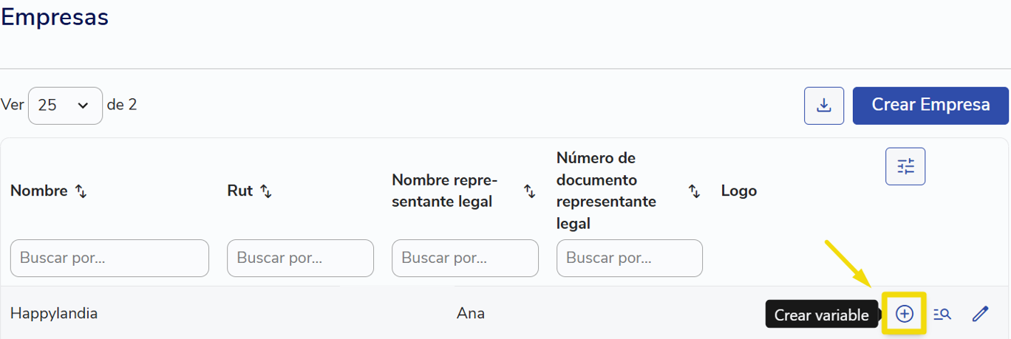Sort by Nombre representante legal arrows
This screenshot has height=339, width=1011.
[x=530, y=191]
